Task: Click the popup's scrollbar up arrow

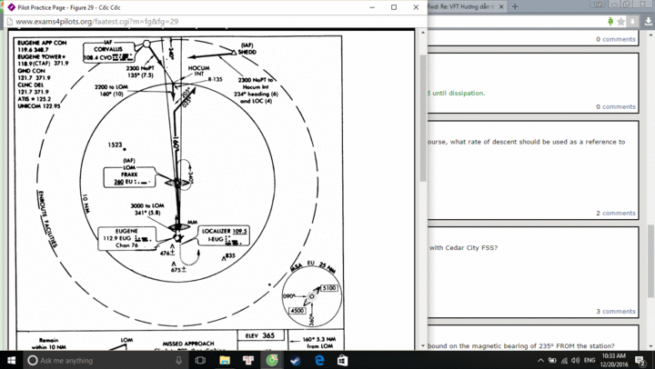Action: (x=423, y=33)
